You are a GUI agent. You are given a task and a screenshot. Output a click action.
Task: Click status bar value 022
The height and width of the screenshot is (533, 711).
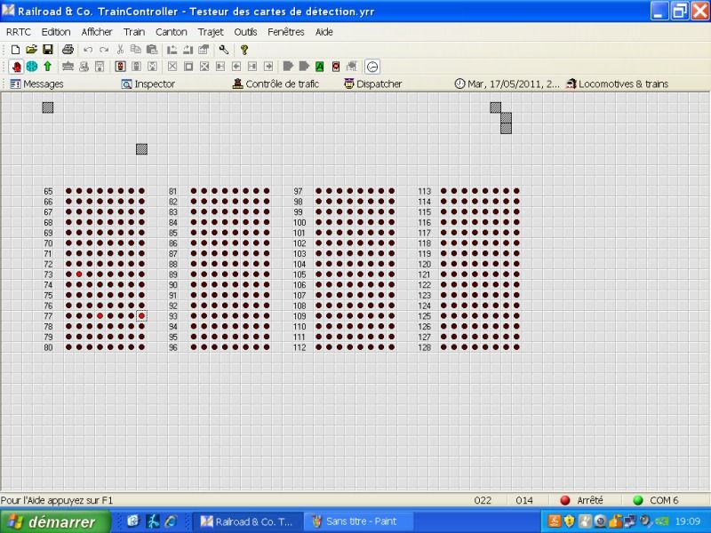click(x=483, y=500)
